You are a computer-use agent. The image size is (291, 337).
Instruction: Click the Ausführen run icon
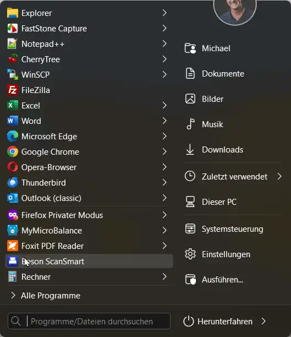190,280
